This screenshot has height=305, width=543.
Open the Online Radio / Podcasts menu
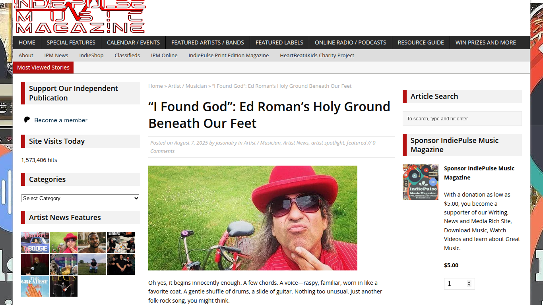(351, 42)
